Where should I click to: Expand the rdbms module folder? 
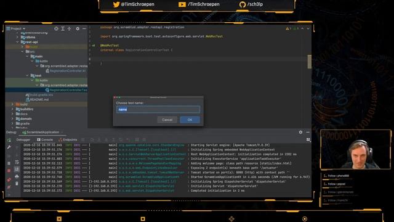tap(17, 37)
